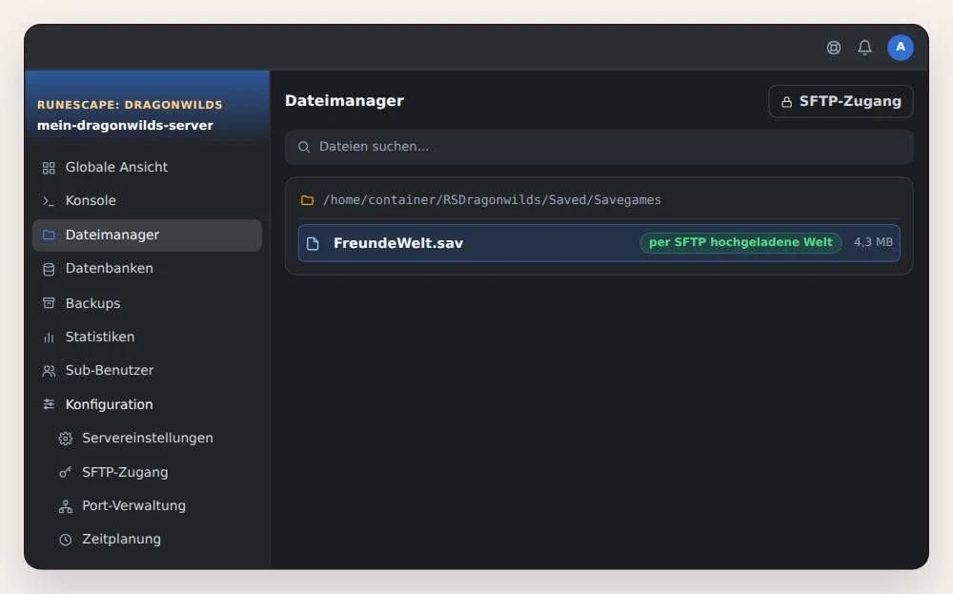This screenshot has height=594, width=953.
Task: Click the RUNESCAPE: DRAGONWILDS game label
Action: [x=130, y=105]
